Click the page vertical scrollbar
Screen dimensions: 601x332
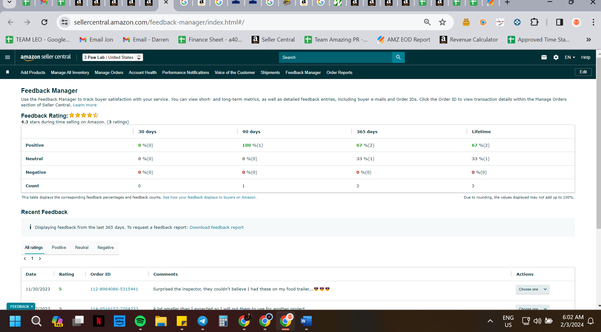click(598, 143)
